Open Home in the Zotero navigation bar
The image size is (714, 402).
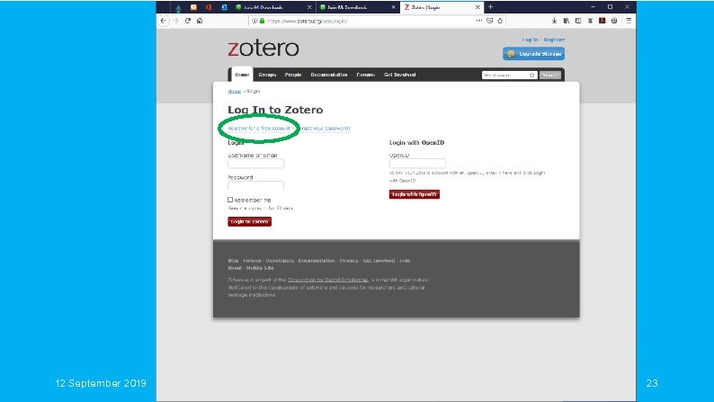click(242, 75)
